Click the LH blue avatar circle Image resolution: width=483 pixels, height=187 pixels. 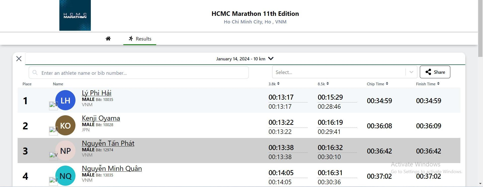coord(65,100)
